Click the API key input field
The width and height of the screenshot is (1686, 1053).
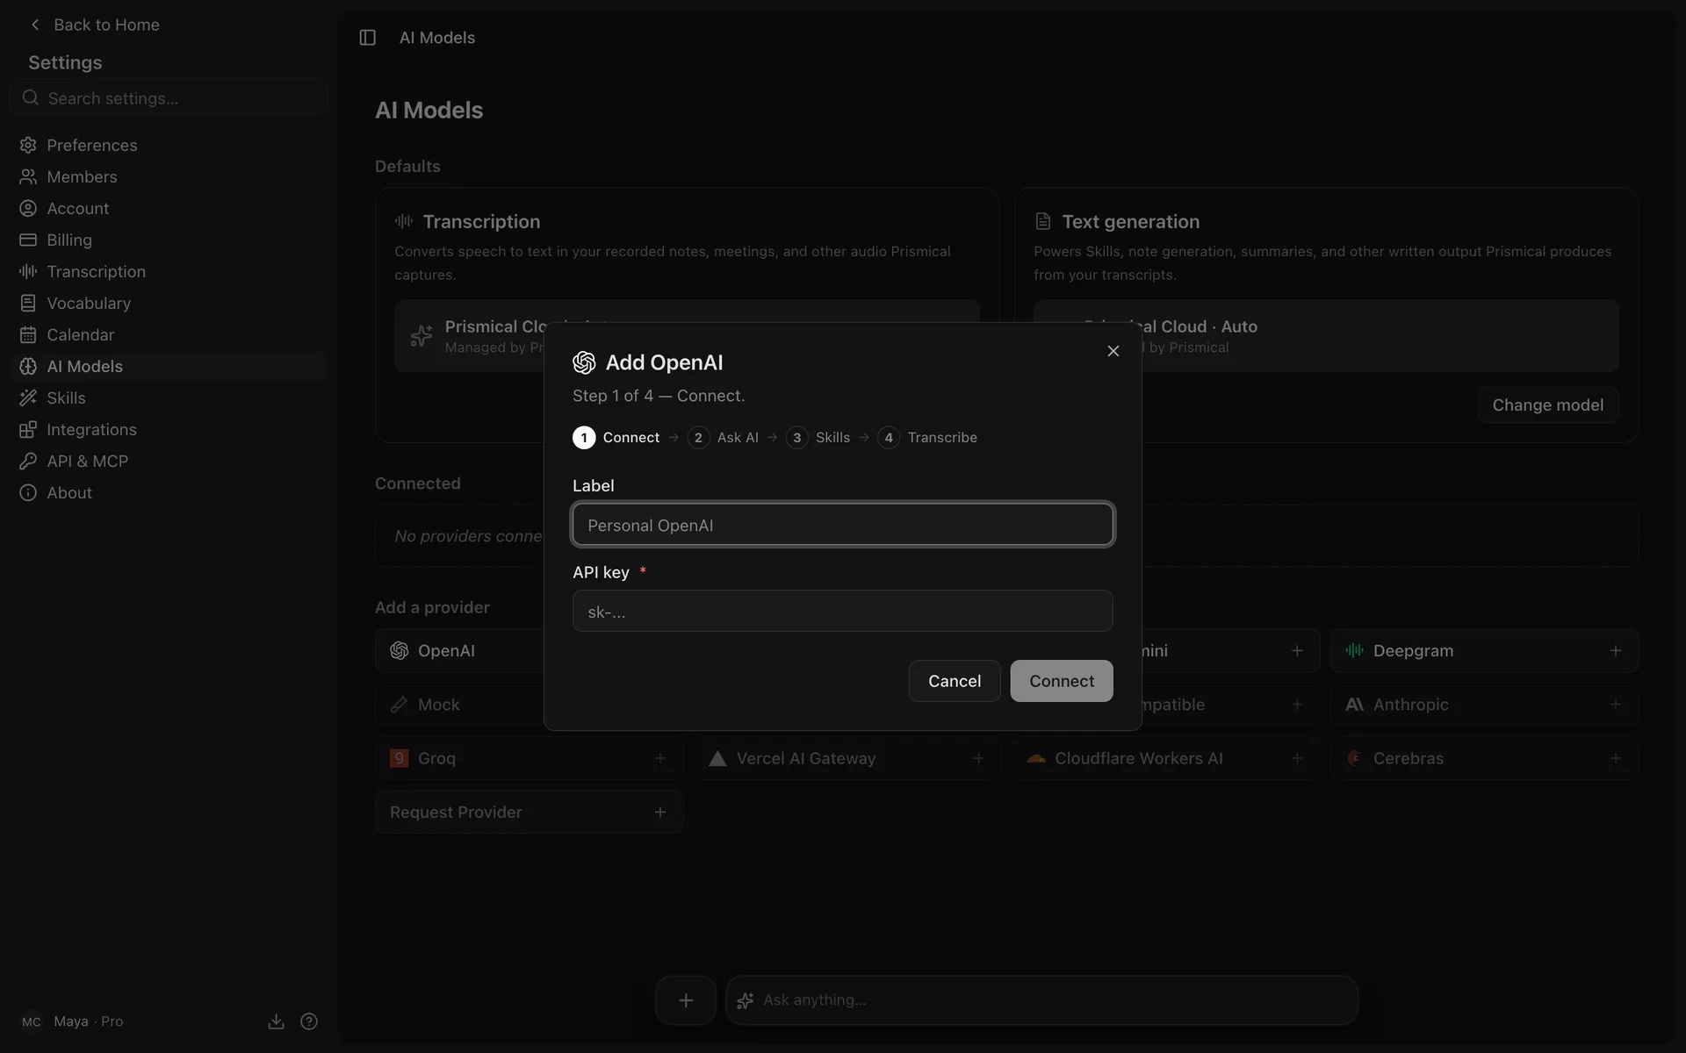(x=842, y=611)
